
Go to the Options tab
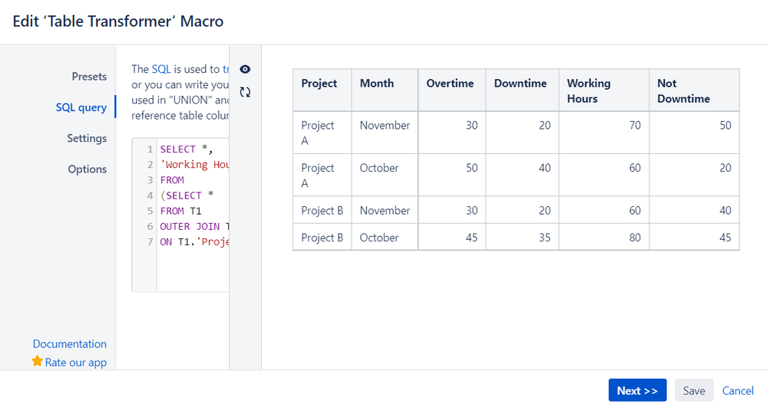88,169
